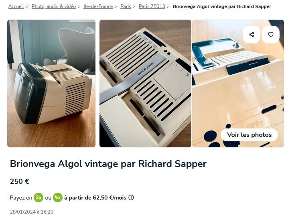Screen dimensions: 290x222
Task: Click the Payez en payment label
Action: [21, 198]
